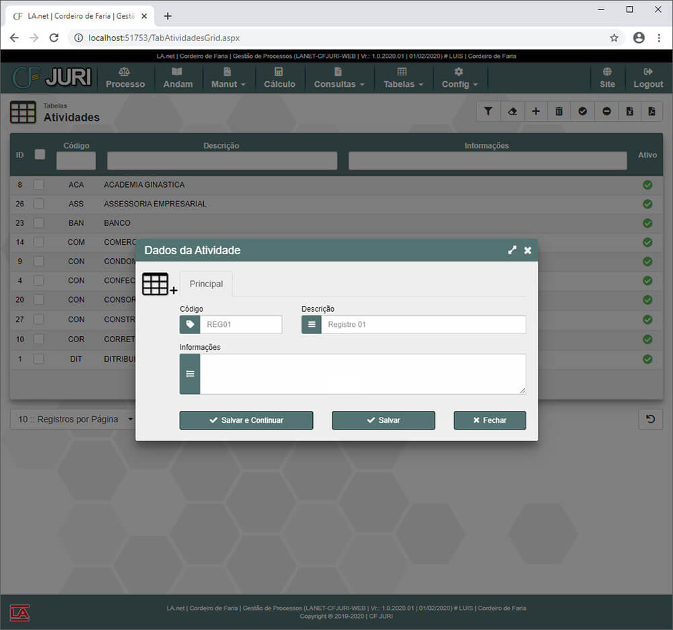The image size is (673, 630).
Task: Open the Tabelas dropdown menu
Action: point(402,78)
